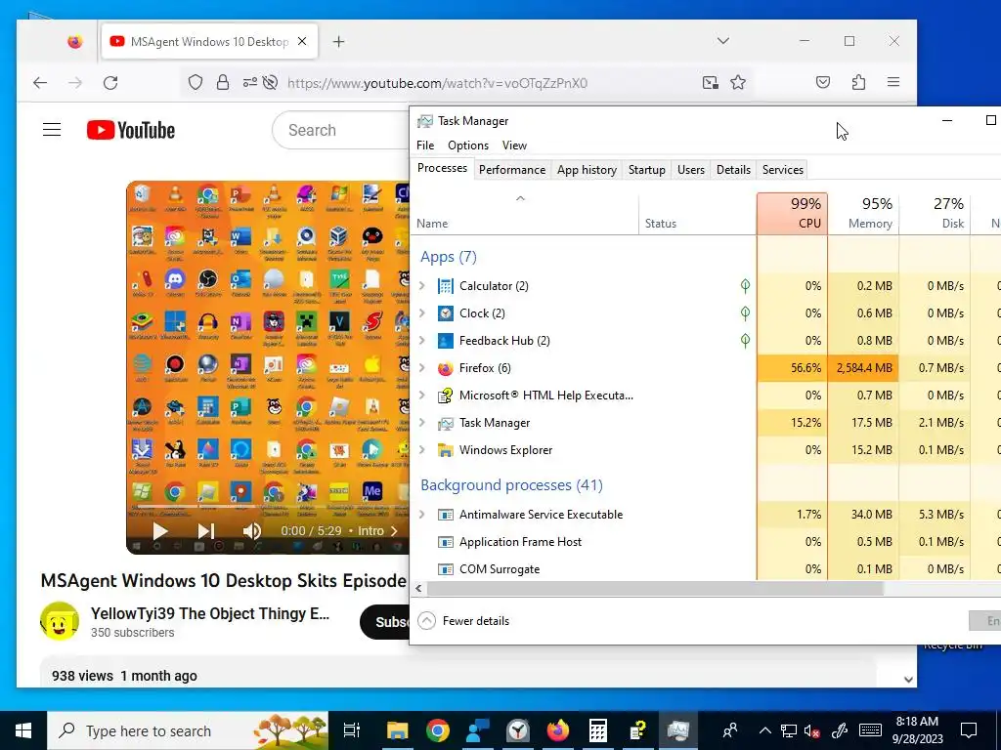
Task: Open the list all tabs dropdown
Action: coord(722,41)
